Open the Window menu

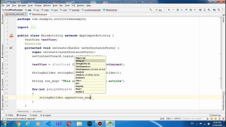[81, 6]
